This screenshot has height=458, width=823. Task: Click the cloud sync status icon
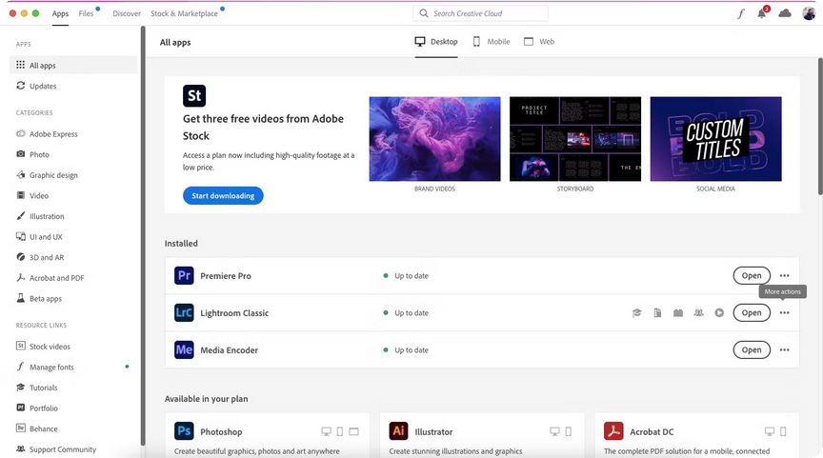click(785, 13)
